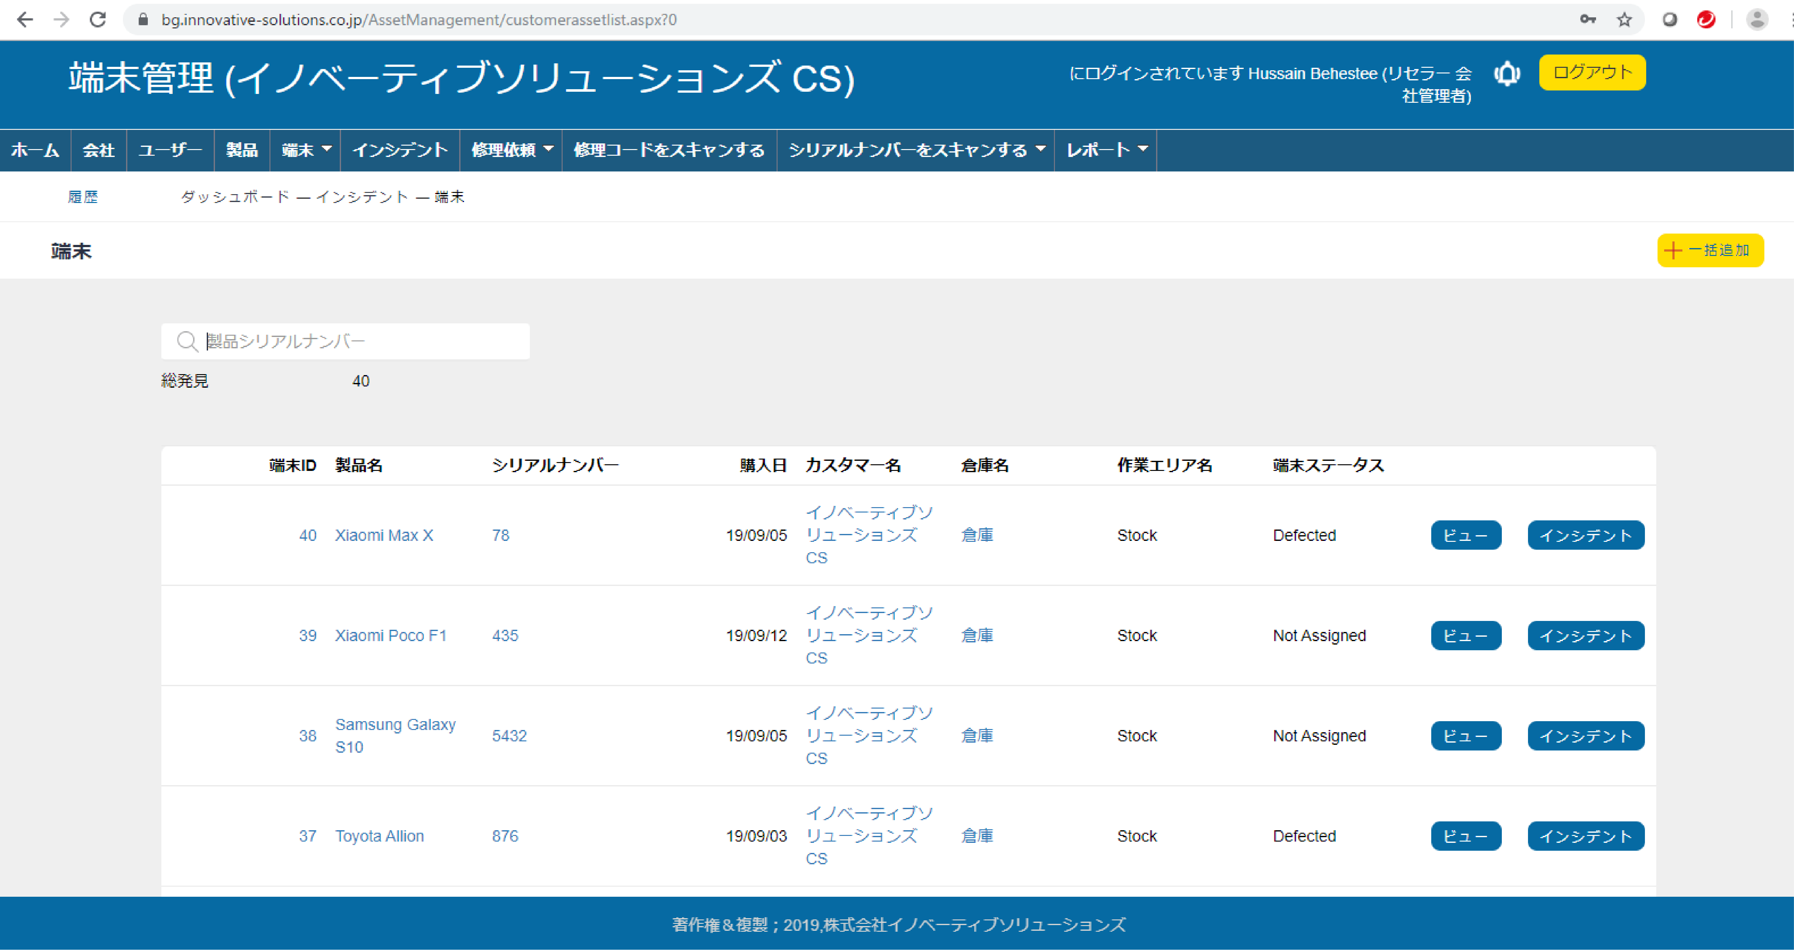Image resolution: width=1794 pixels, height=950 pixels.
Task: Open the Xiaomi Max X product link
Action: click(x=384, y=535)
